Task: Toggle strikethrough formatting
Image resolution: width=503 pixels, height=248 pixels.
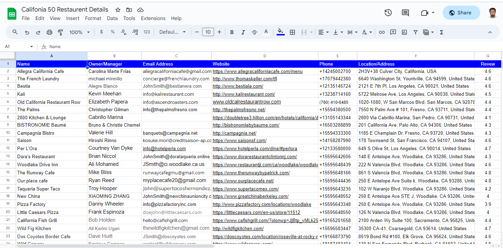Action: point(254,32)
